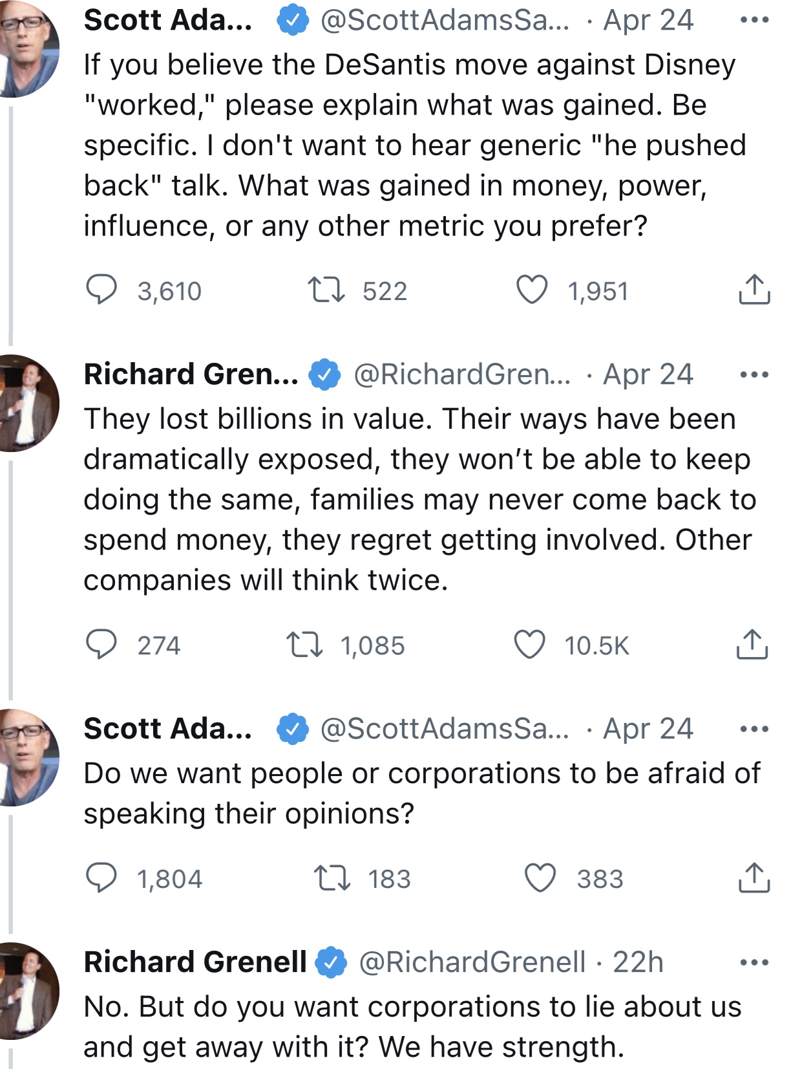Retweet the tweet with 522 retweets
The image size is (802, 1069).
pyautogui.click(x=326, y=290)
